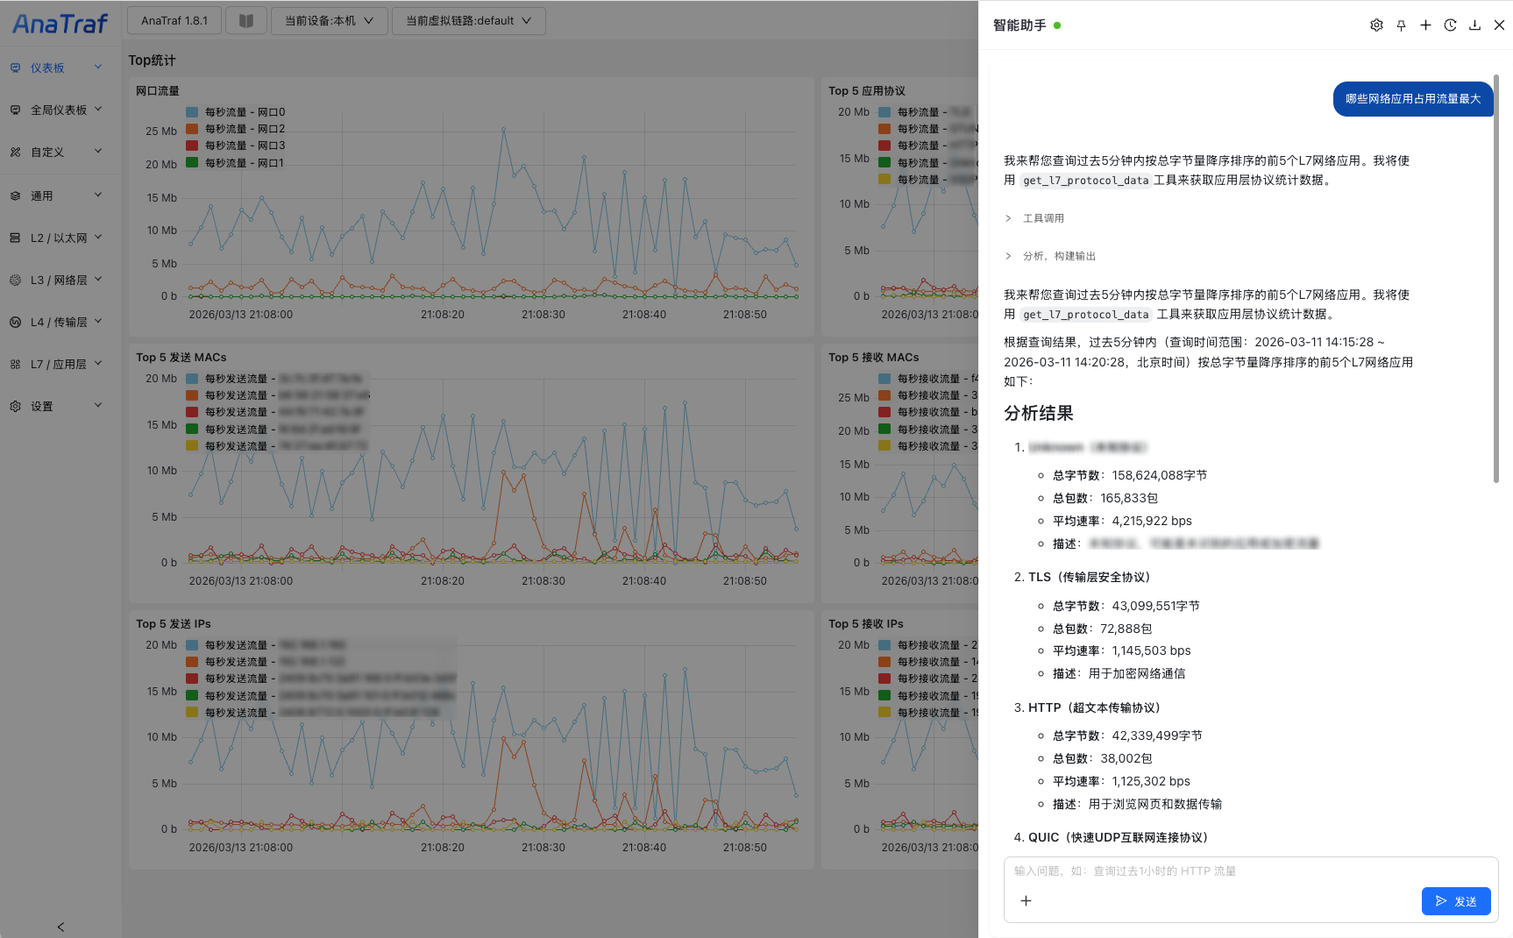
Task: Click the Top统计 page title
Action: (x=152, y=60)
